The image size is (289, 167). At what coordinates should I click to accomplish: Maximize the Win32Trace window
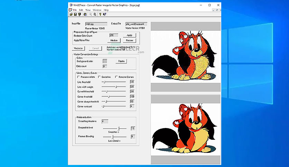point(209,5)
